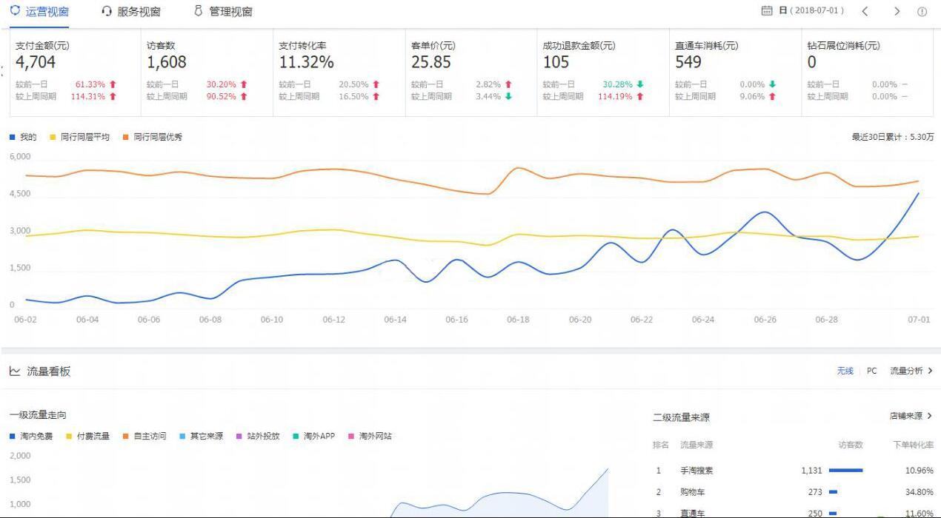Select the 访客数 metric card
Image resolution: width=941 pixels, height=518 pixels.
coord(207,73)
